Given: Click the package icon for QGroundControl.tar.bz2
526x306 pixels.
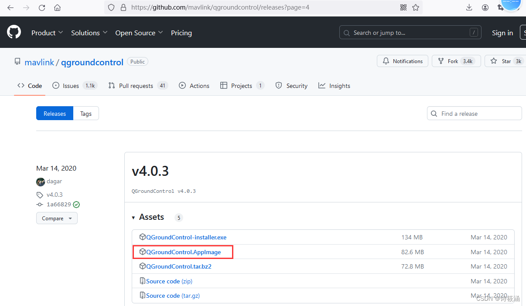Looking at the screenshot, I should pyautogui.click(x=142, y=266).
